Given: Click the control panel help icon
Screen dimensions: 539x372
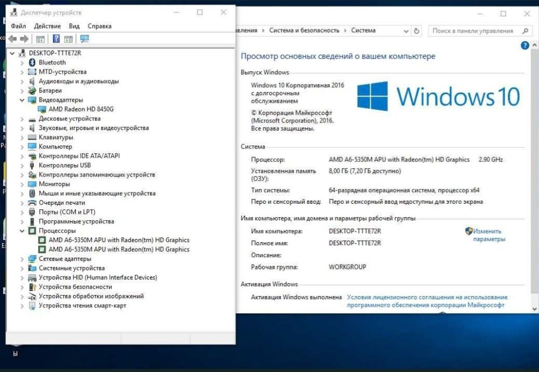Looking at the screenshot, I should pyautogui.click(x=524, y=45).
